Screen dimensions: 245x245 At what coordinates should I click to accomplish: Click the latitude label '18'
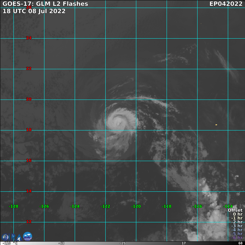(29, 130)
